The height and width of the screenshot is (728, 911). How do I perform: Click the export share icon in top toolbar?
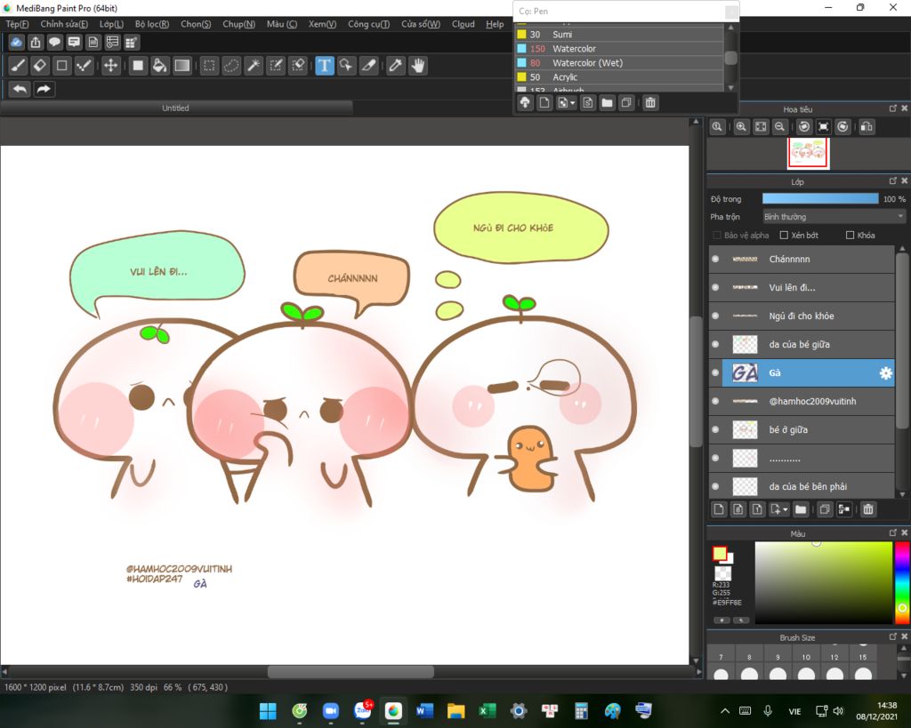point(36,43)
